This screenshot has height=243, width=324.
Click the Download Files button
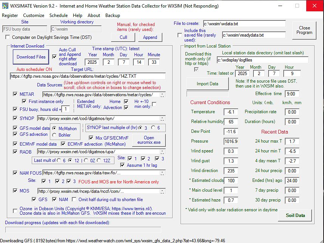(31, 57)
